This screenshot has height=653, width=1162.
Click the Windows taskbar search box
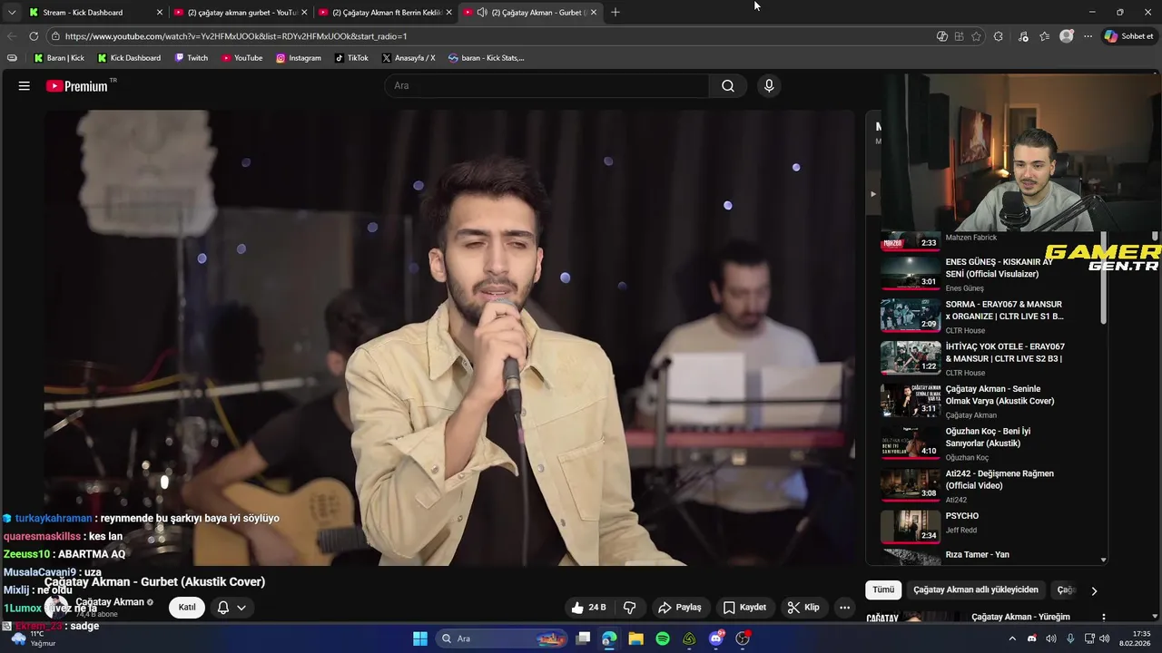click(x=501, y=638)
